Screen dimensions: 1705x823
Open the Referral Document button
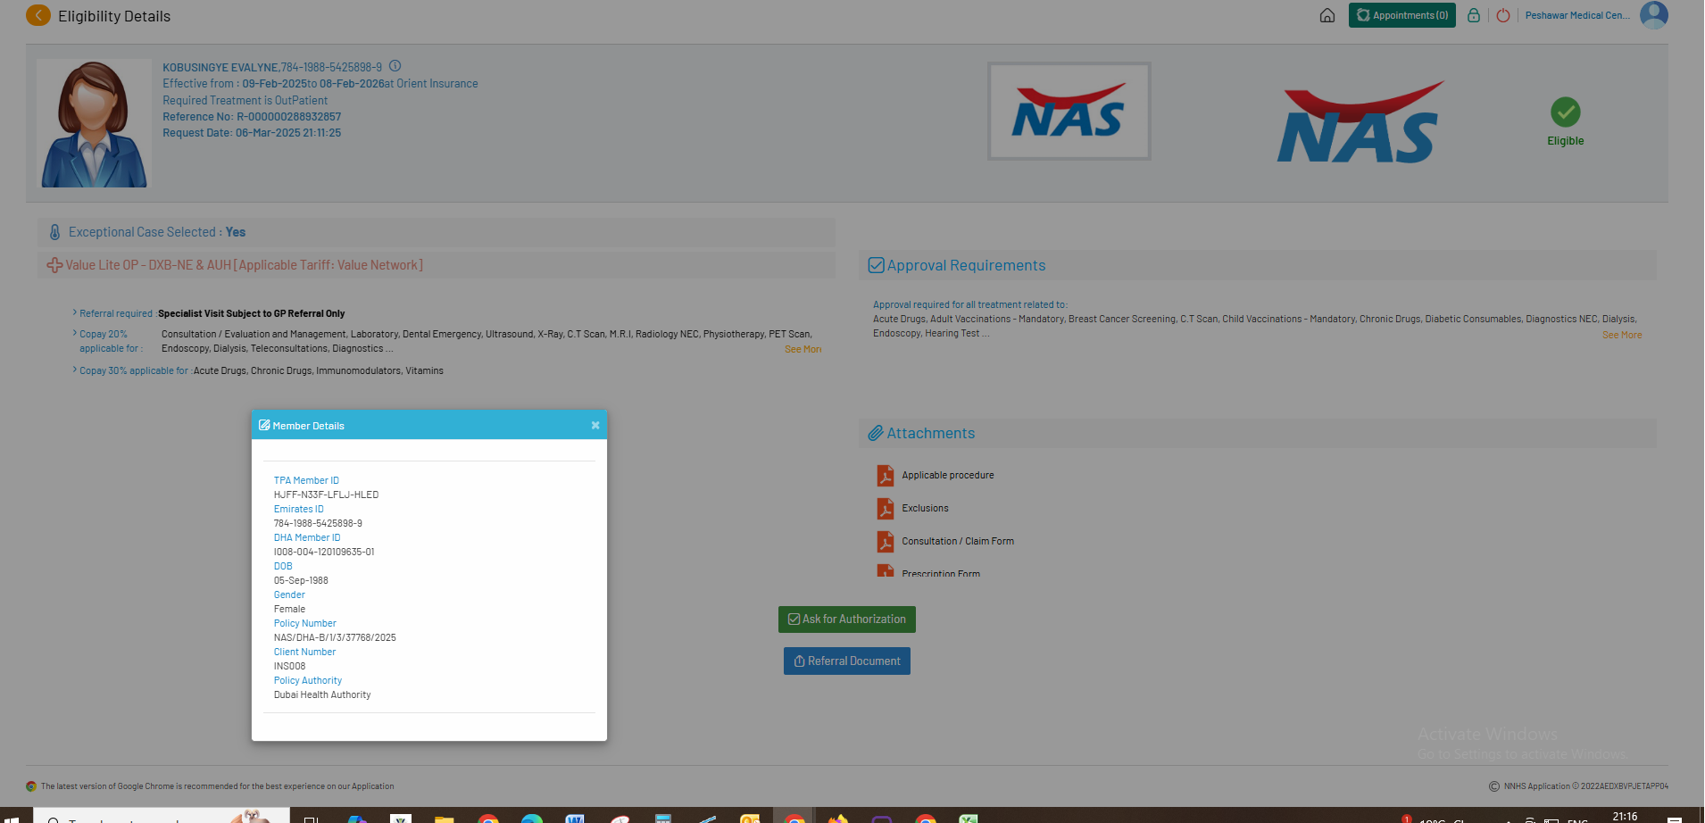pyautogui.click(x=847, y=661)
